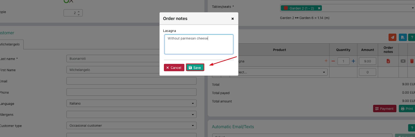Viewport: 415px width, 137px height.
Task: Save the order note
Action: [195, 67]
